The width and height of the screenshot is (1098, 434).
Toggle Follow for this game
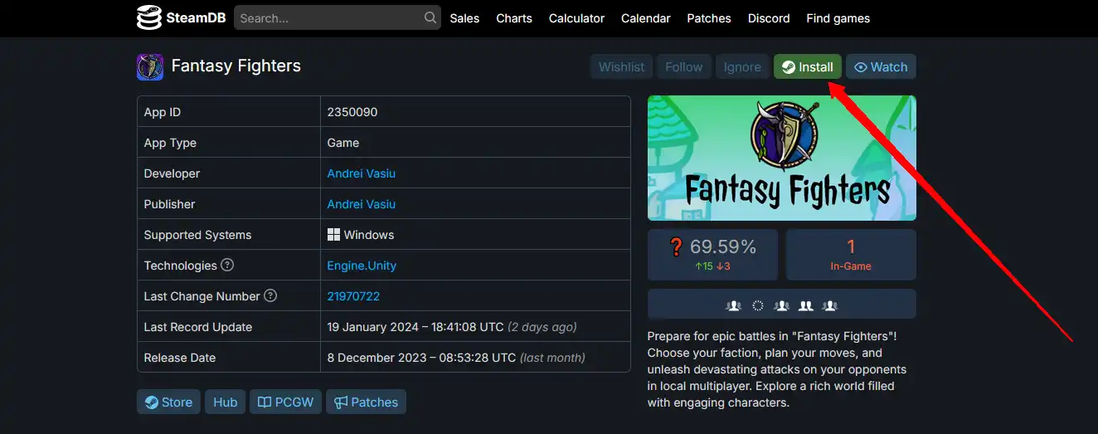pos(683,67)
